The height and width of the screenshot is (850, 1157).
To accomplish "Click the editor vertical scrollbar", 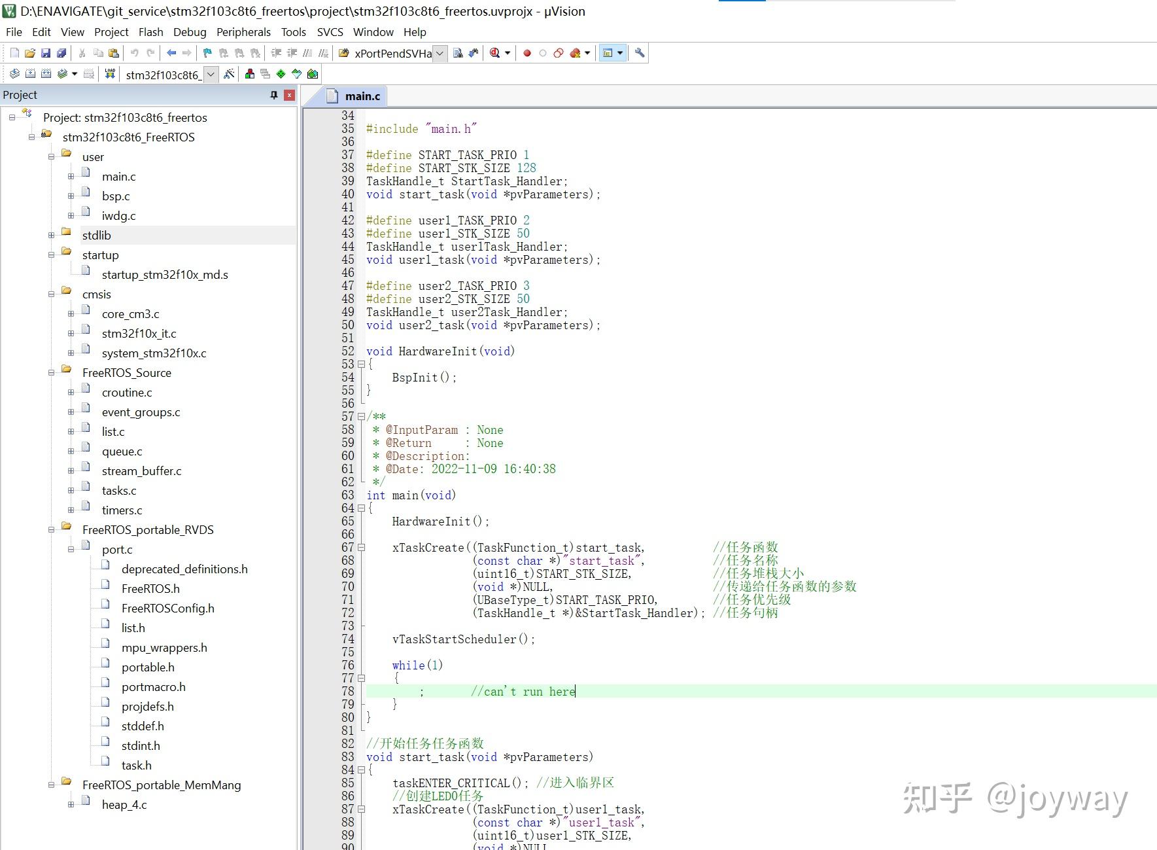I will pyautogui.click(x=1152, y=393).
